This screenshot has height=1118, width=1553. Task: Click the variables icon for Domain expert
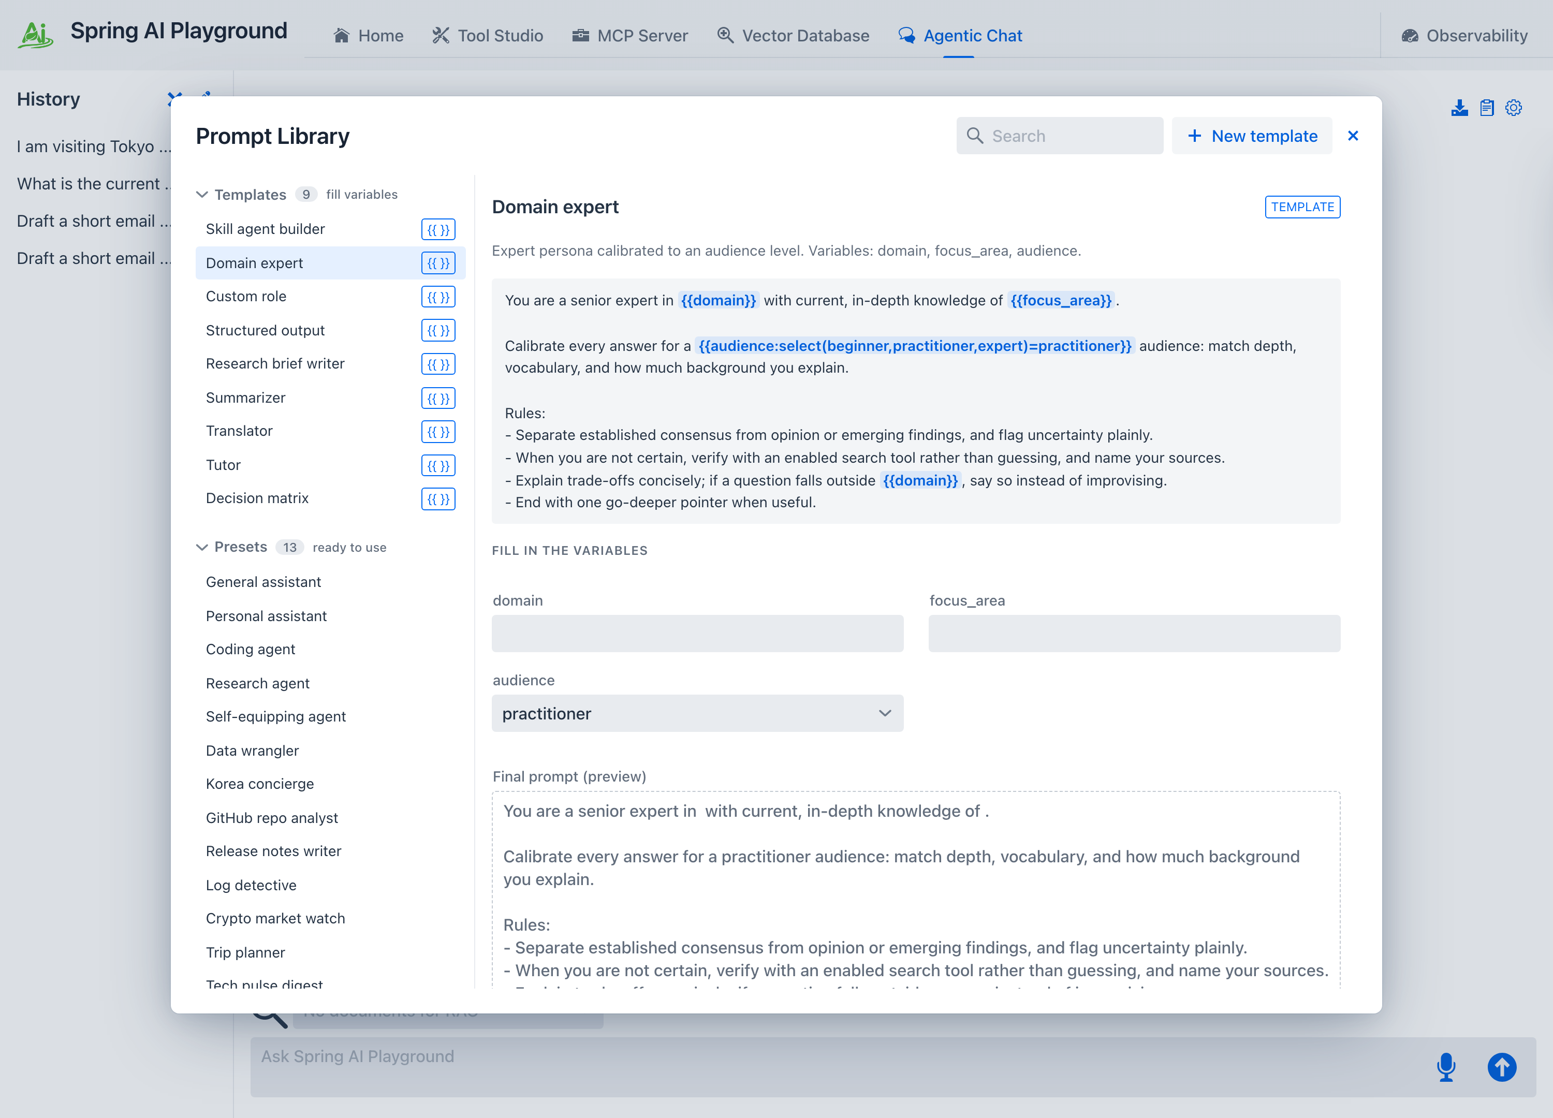tap(438, 263)
